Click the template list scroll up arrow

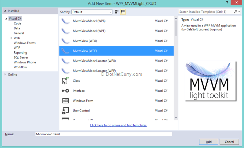tap(176, 18)
